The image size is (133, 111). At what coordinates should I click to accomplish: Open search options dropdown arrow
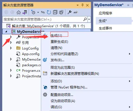tap(89, 19)
